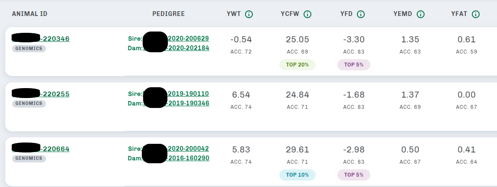Click TOP 5% badge in first row

click(x=354, y=65)
